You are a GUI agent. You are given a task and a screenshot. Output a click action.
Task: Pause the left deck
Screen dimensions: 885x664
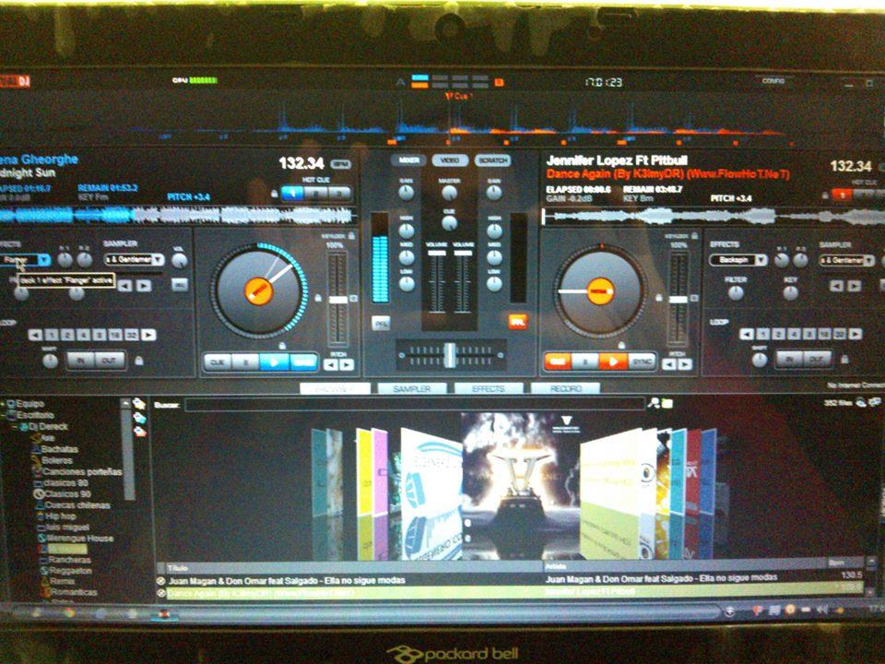click(246, 362)
